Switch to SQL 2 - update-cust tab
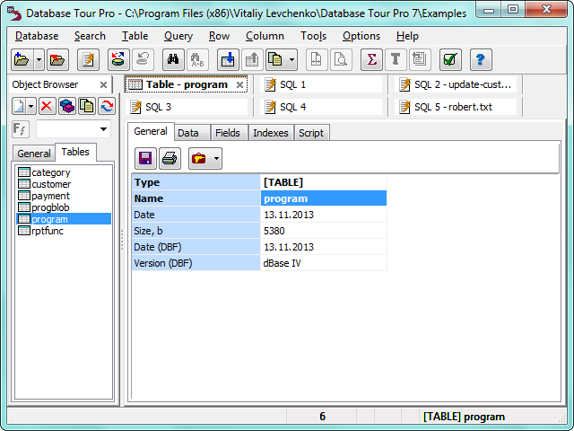574x431 pixels. [456, 84]
